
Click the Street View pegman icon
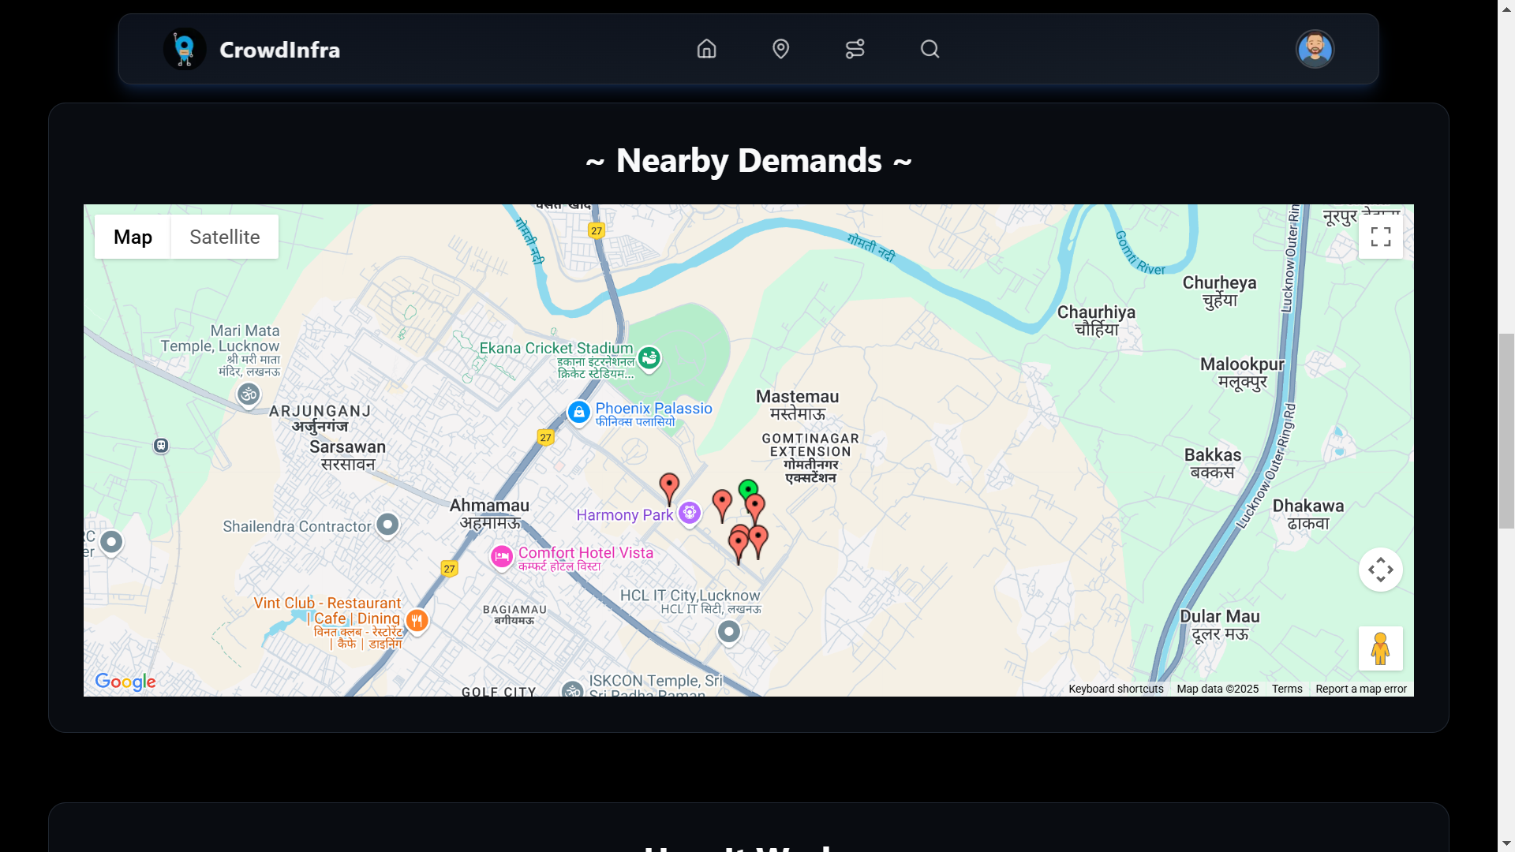pos(1380,648)
